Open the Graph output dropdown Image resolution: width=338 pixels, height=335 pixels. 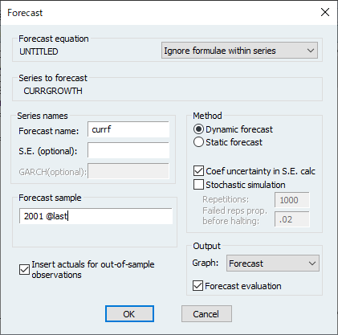[273, 264]
